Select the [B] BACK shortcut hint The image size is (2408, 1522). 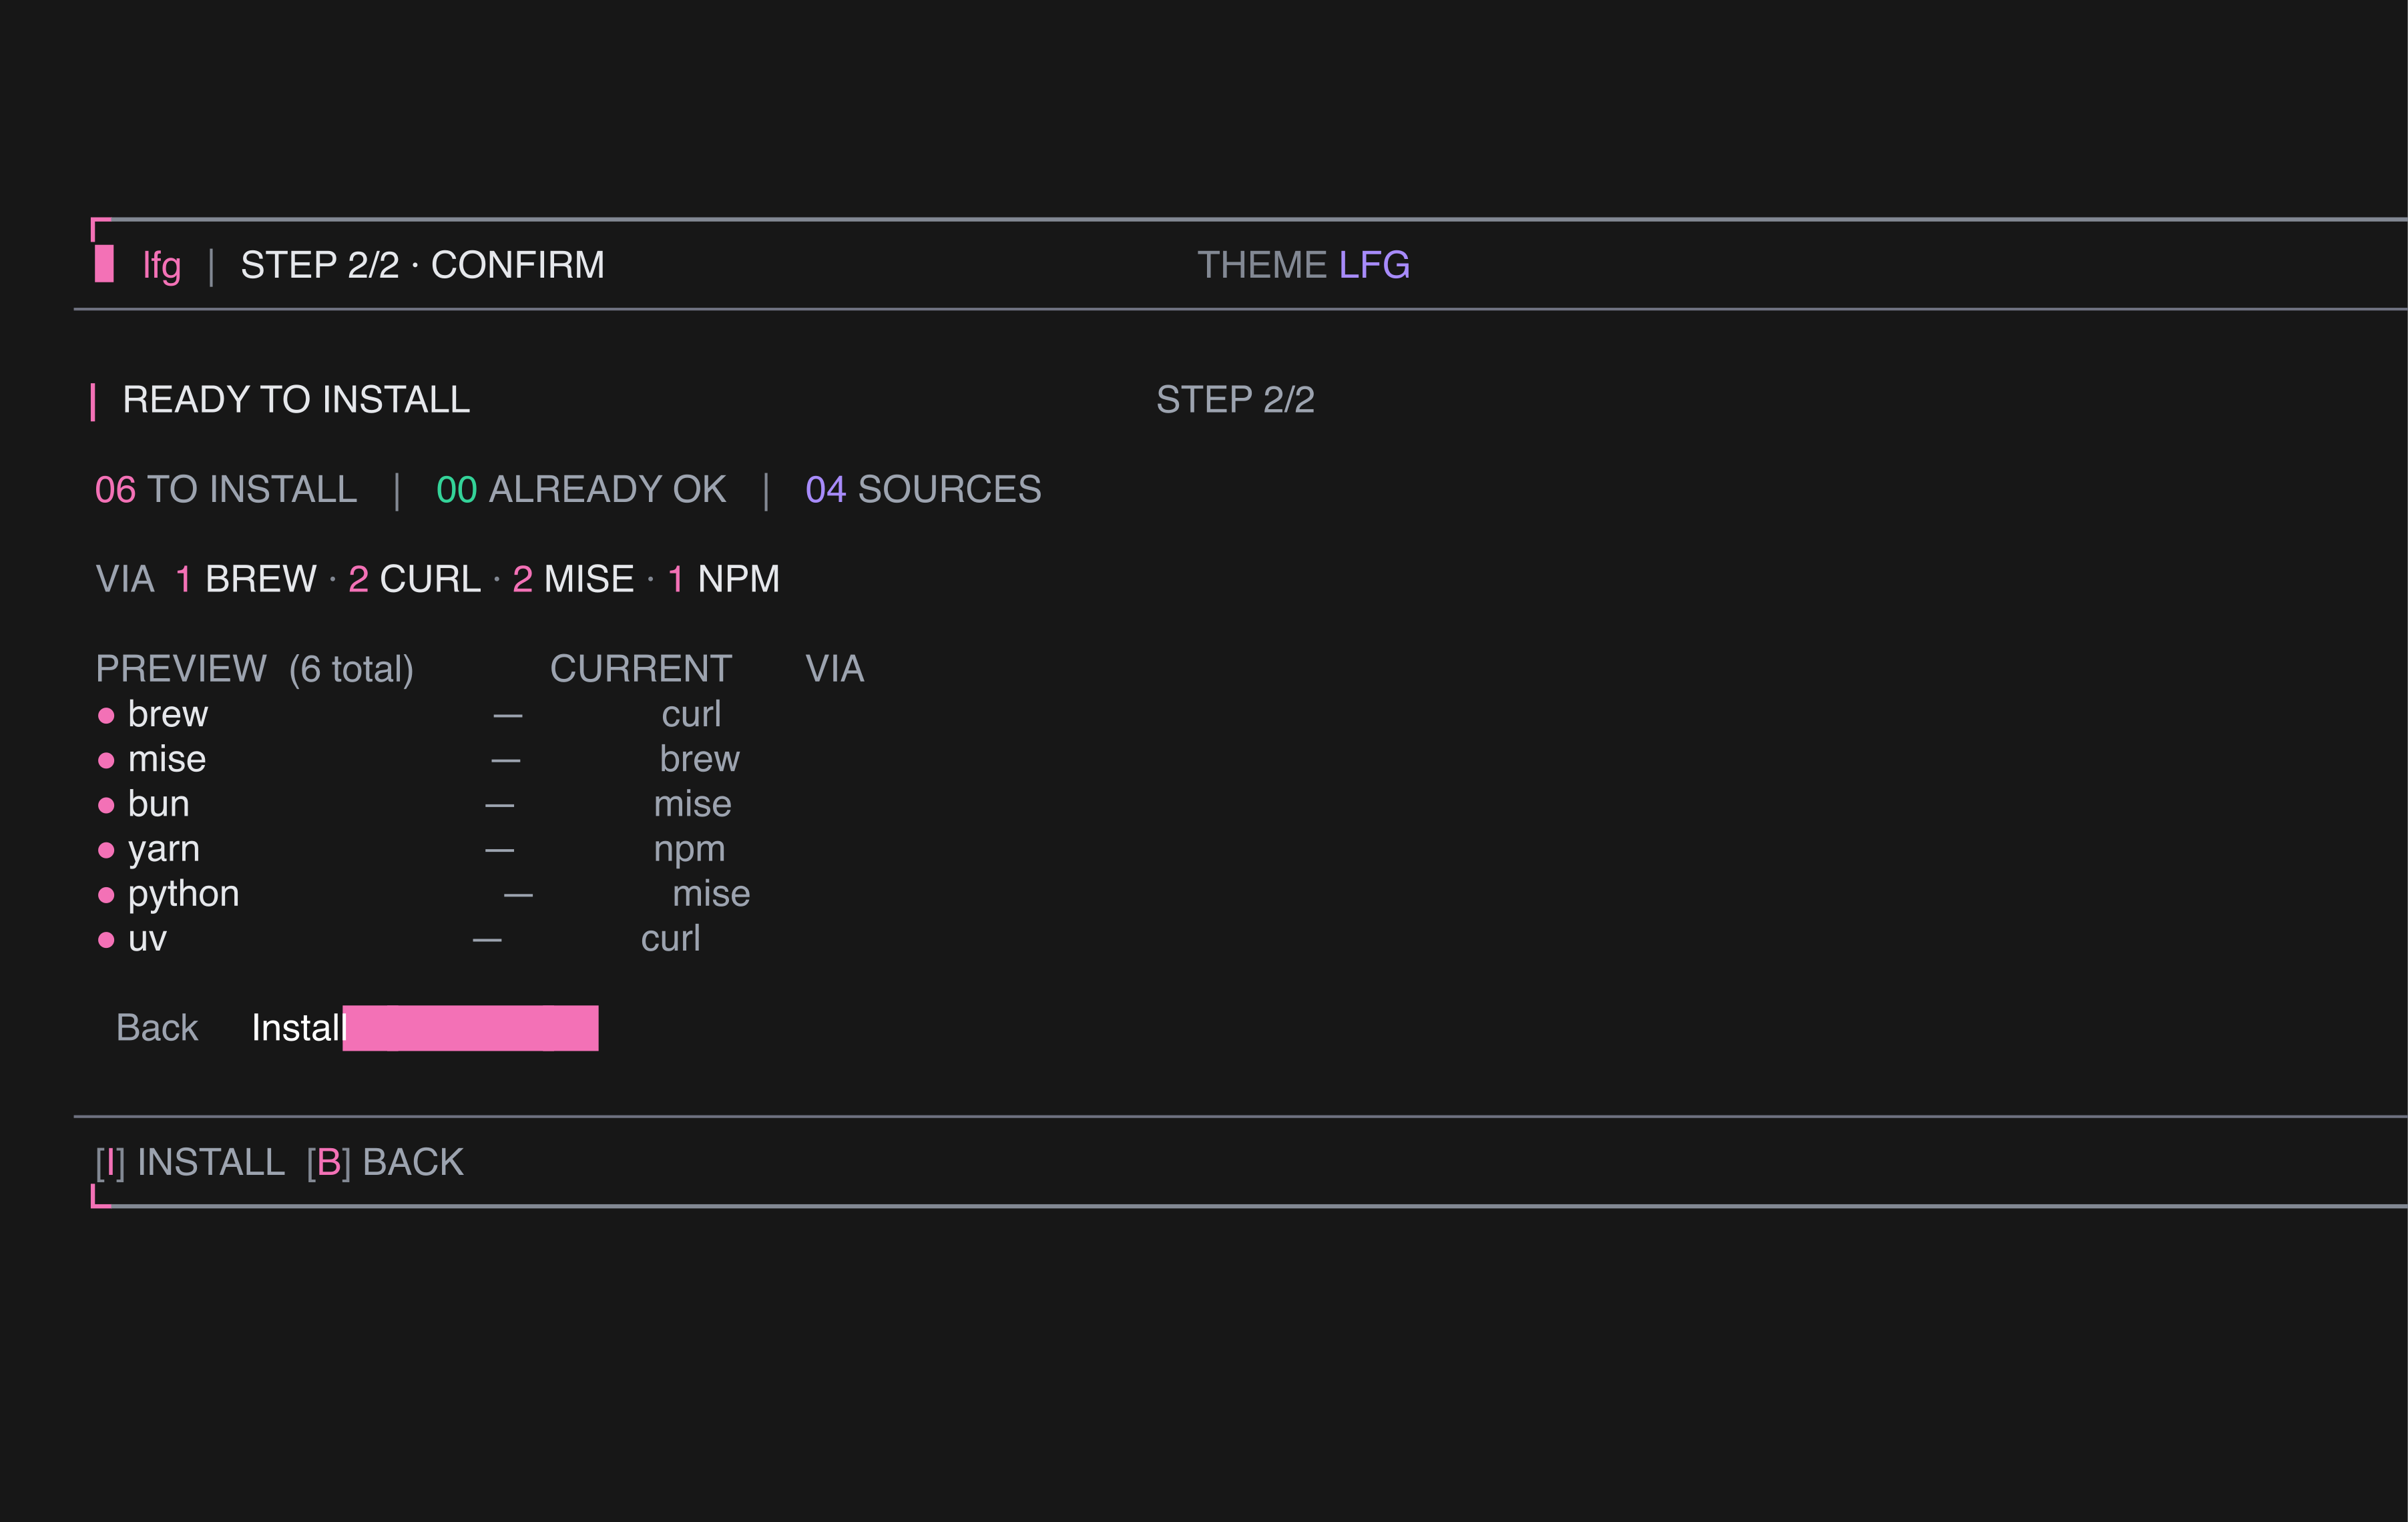385,1162
